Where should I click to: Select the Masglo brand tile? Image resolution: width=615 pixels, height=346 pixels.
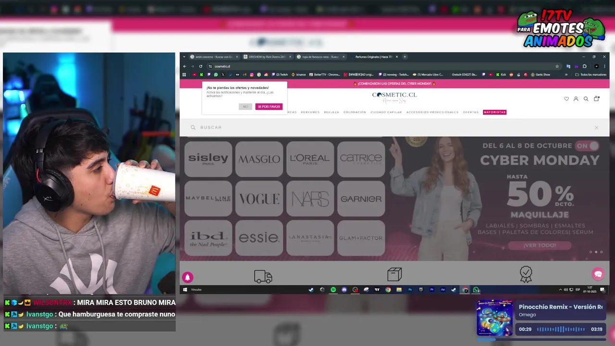259,159
